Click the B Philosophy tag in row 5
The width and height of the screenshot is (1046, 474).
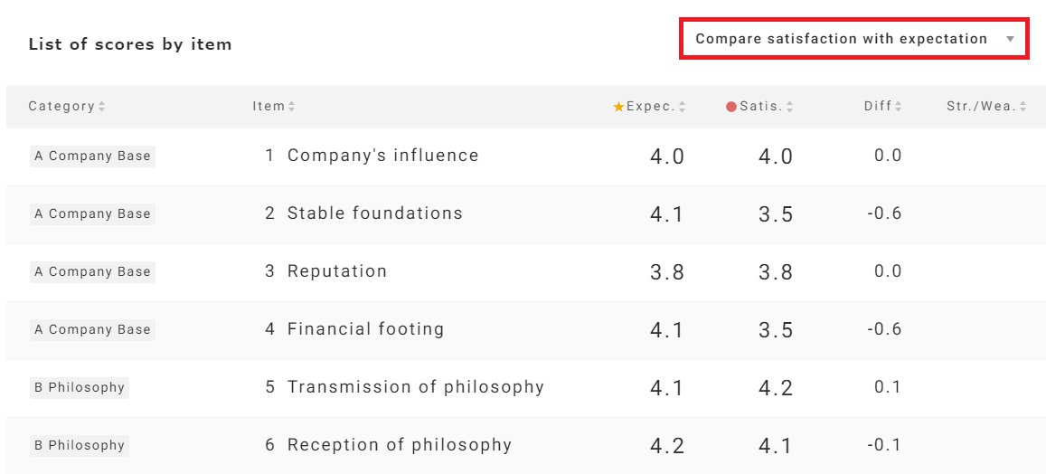(x=80, y=387)
